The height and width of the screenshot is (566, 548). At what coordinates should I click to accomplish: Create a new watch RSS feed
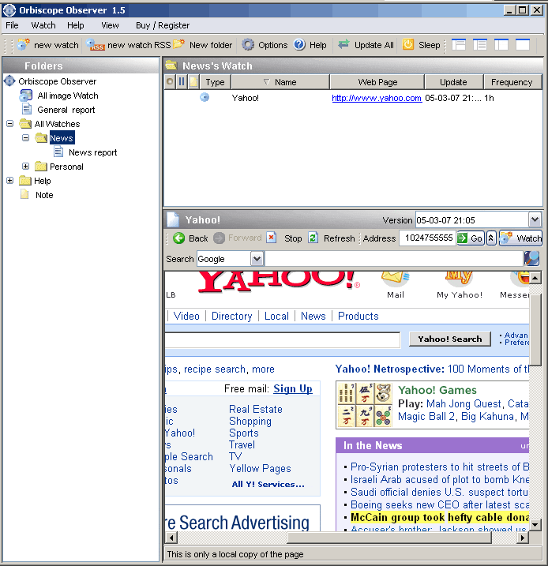[x=96, y=45]
